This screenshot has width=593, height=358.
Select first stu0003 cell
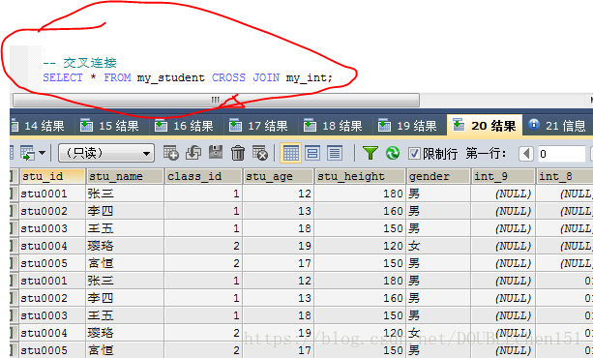(52, 228)
